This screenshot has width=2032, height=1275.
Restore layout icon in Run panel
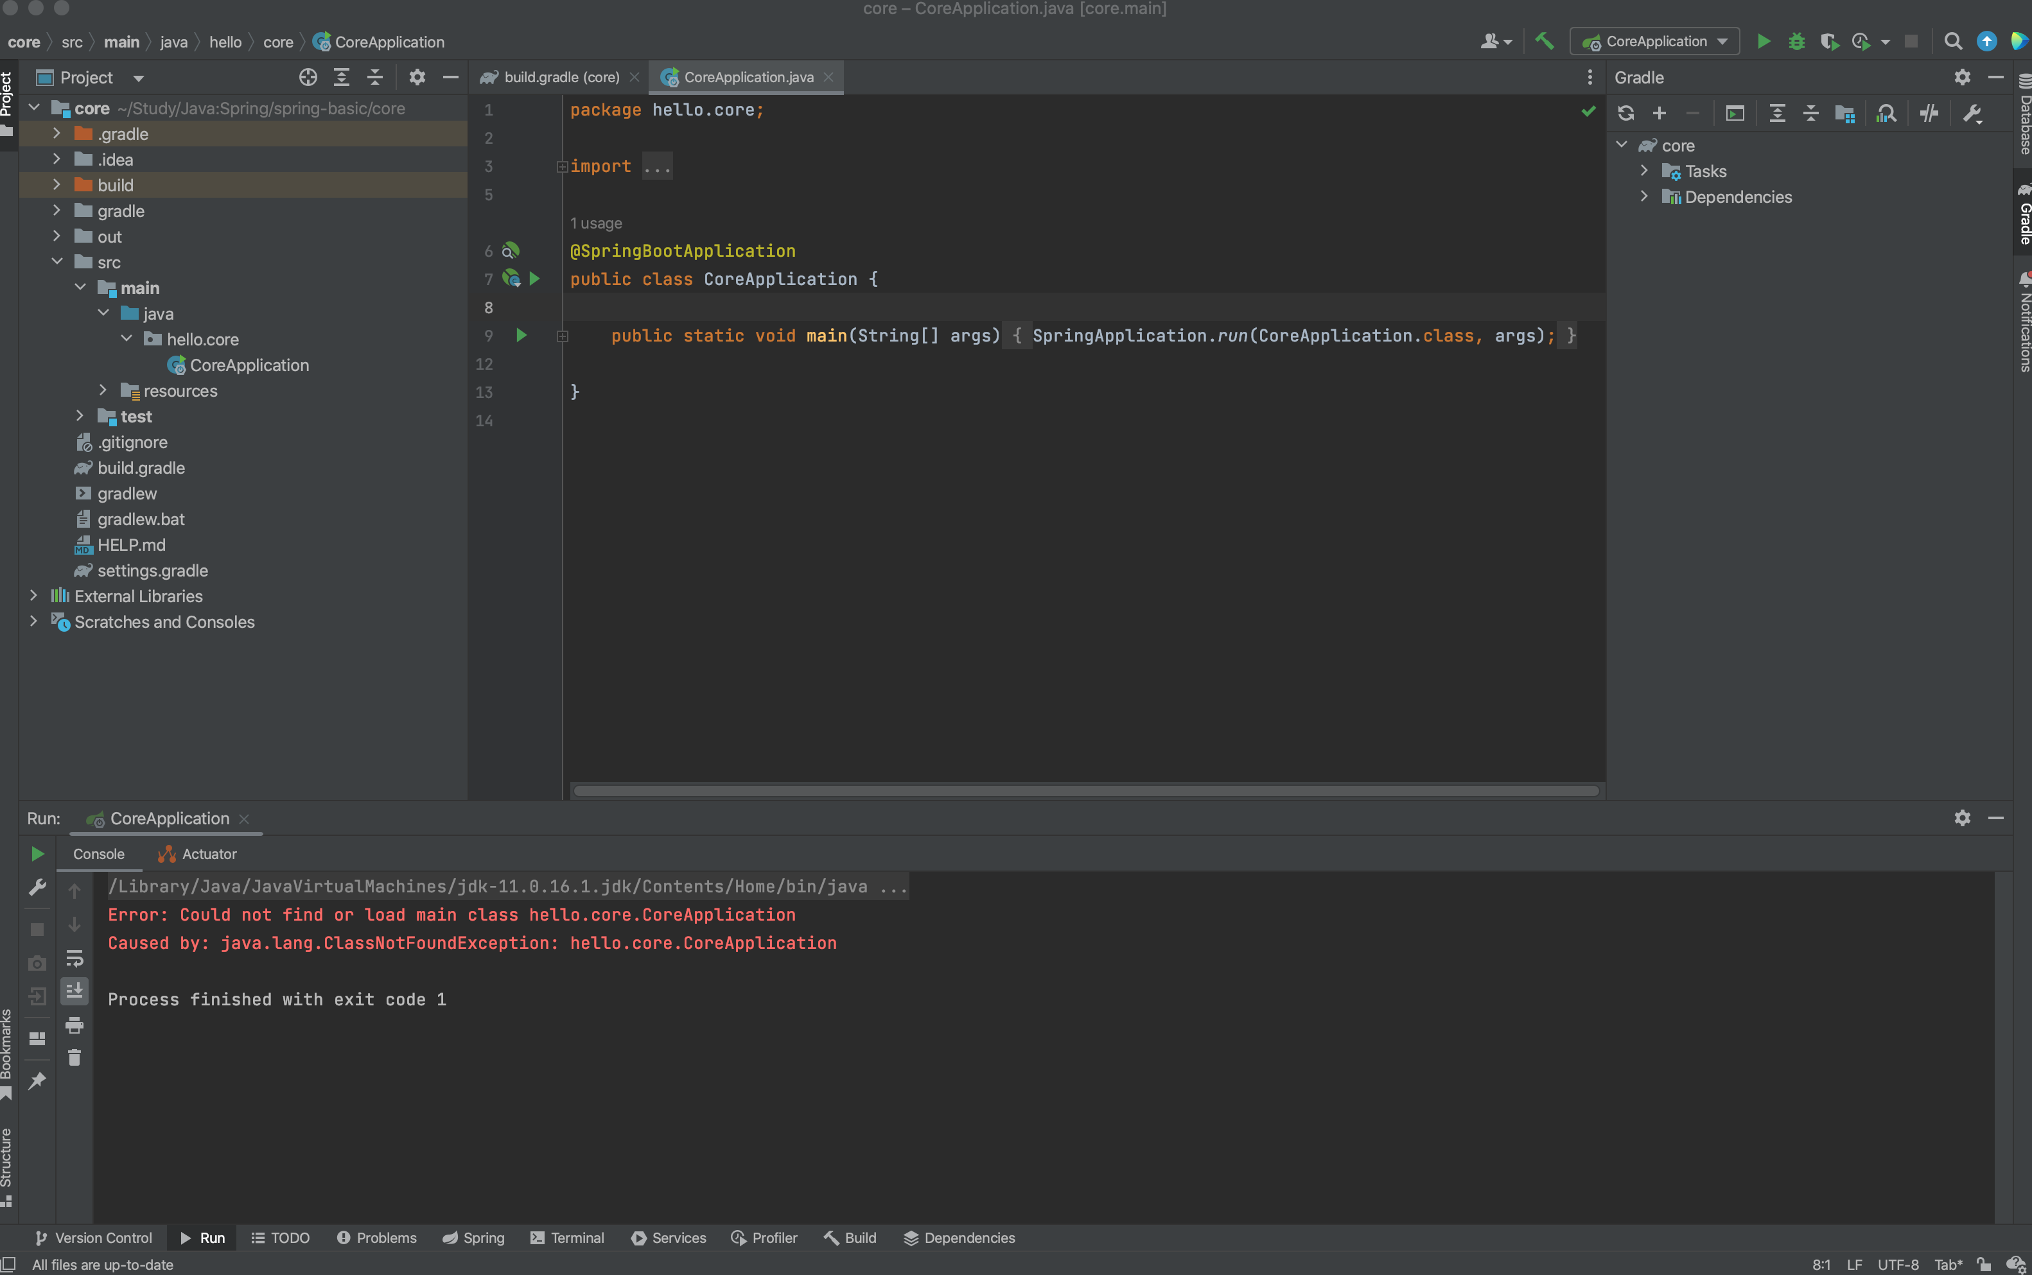pos(37,1039)
